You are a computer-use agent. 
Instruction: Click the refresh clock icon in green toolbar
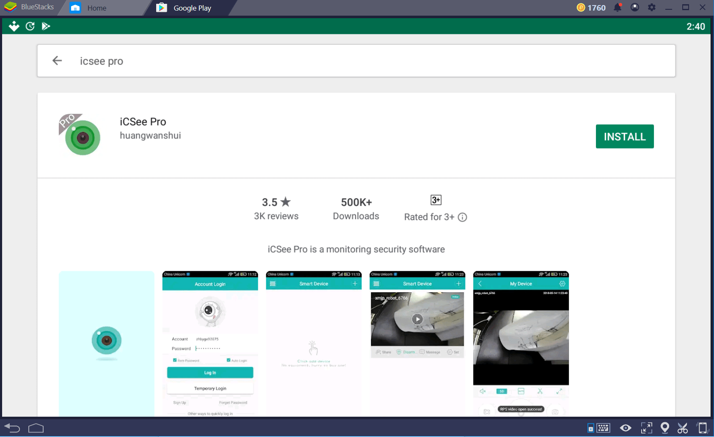coord(30,26)
